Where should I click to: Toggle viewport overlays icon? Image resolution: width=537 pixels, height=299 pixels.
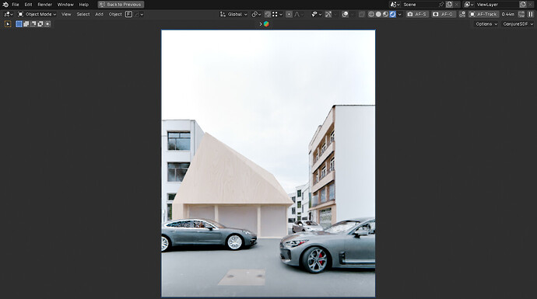[346, 14]
